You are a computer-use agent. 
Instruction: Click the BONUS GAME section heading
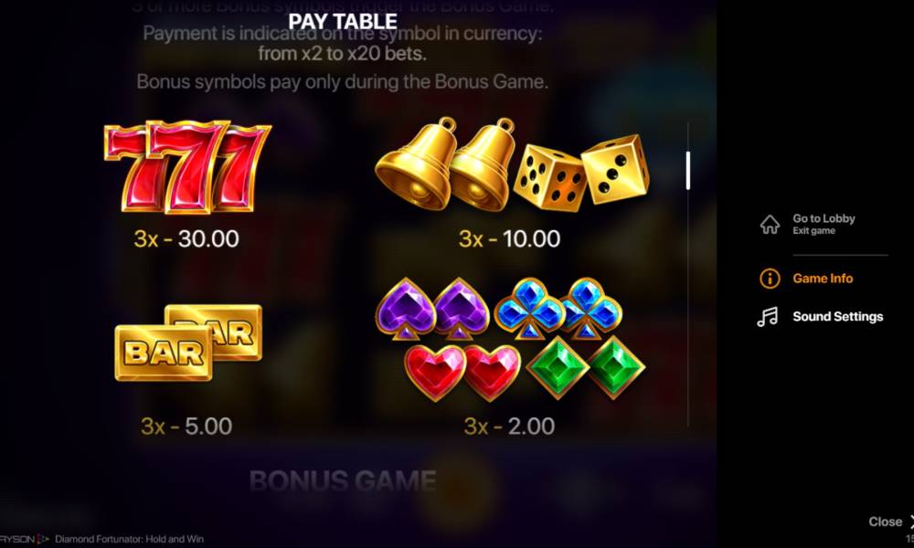[x=343, y=481]
